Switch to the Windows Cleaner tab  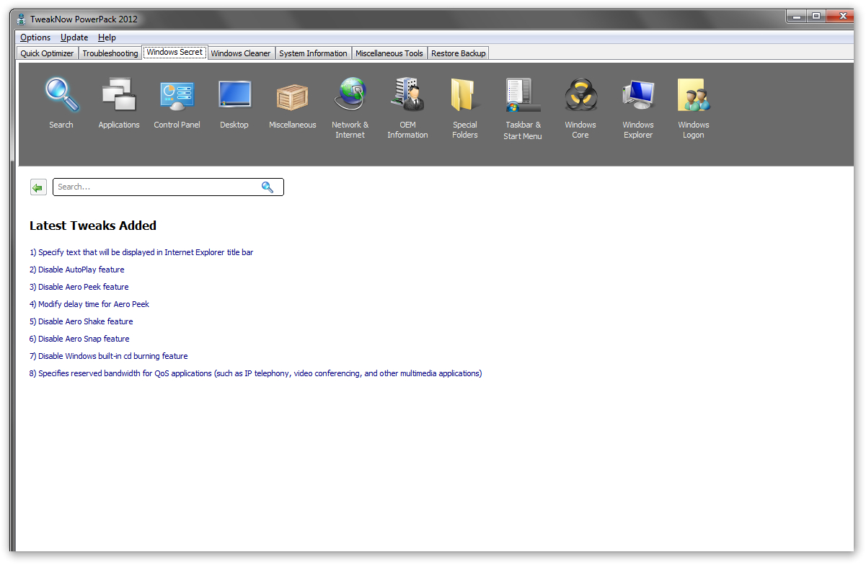point(241,53)
